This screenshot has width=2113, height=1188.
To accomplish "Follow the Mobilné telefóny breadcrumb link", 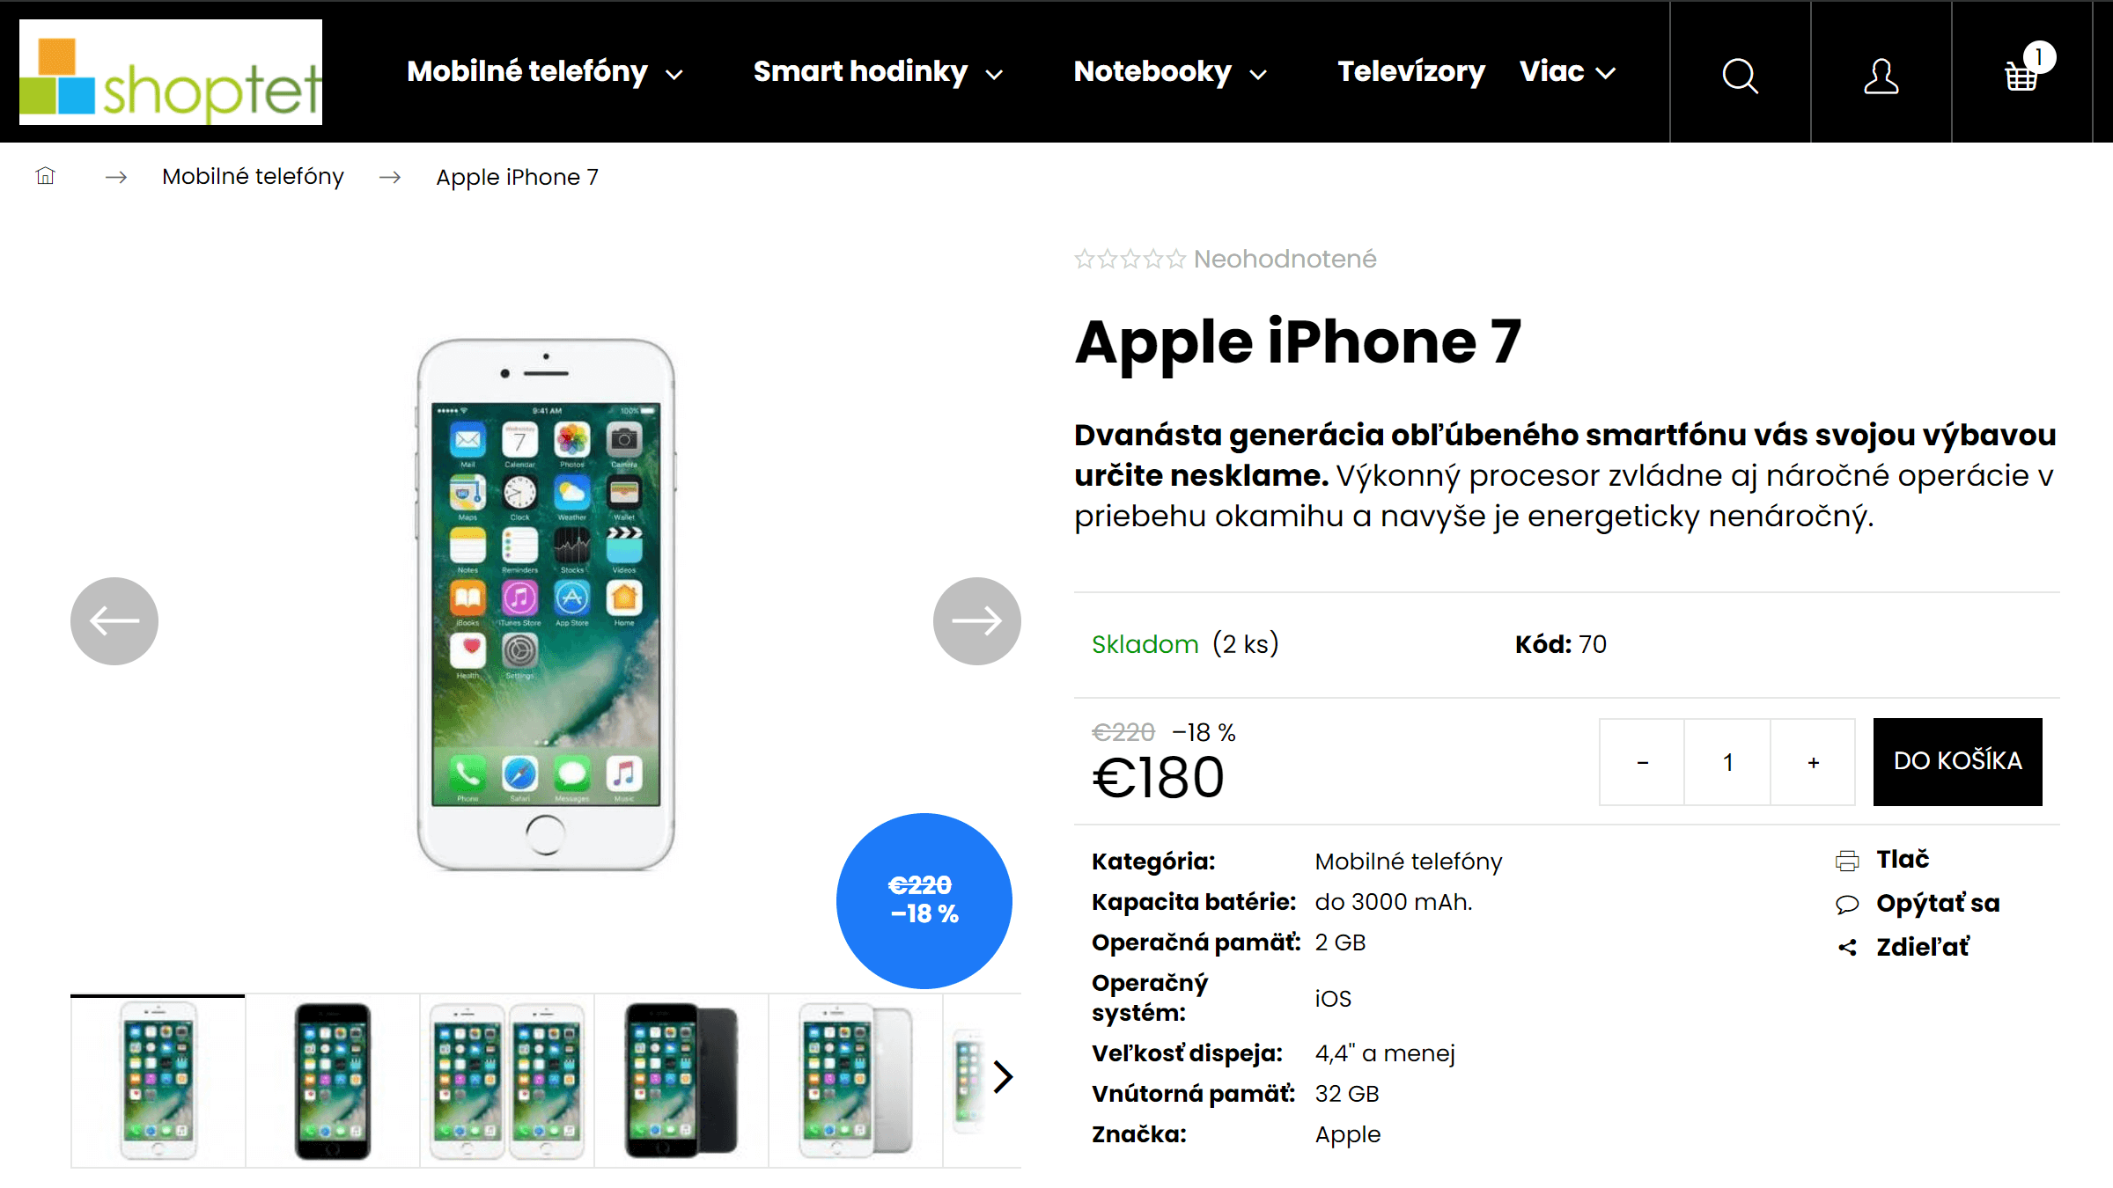I will (253, 177).
